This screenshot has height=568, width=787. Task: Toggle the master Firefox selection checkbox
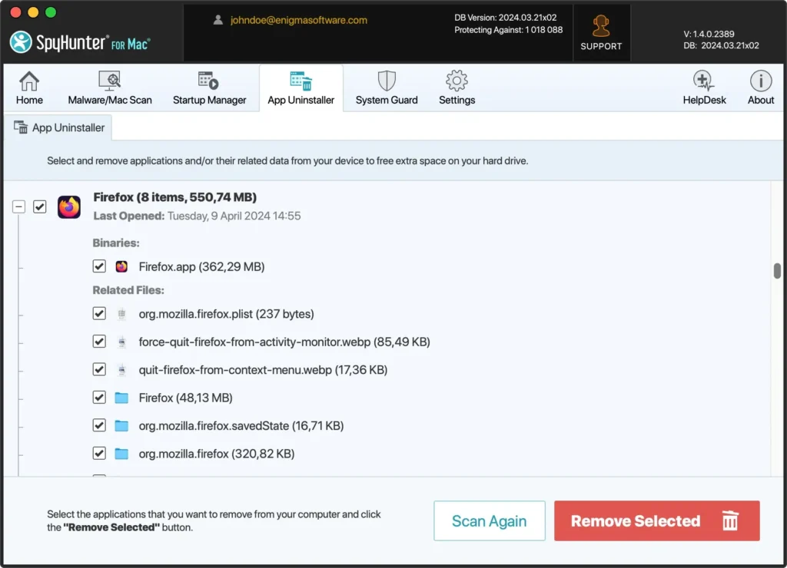pyautogui.click(x=39, y=206)
